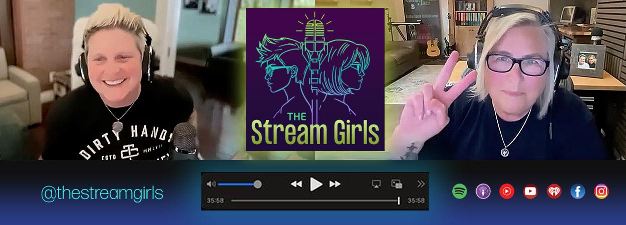Open the iHeartRadio icon
The width and height of the screenshot is (626, 225).
(x=554, y=191)
